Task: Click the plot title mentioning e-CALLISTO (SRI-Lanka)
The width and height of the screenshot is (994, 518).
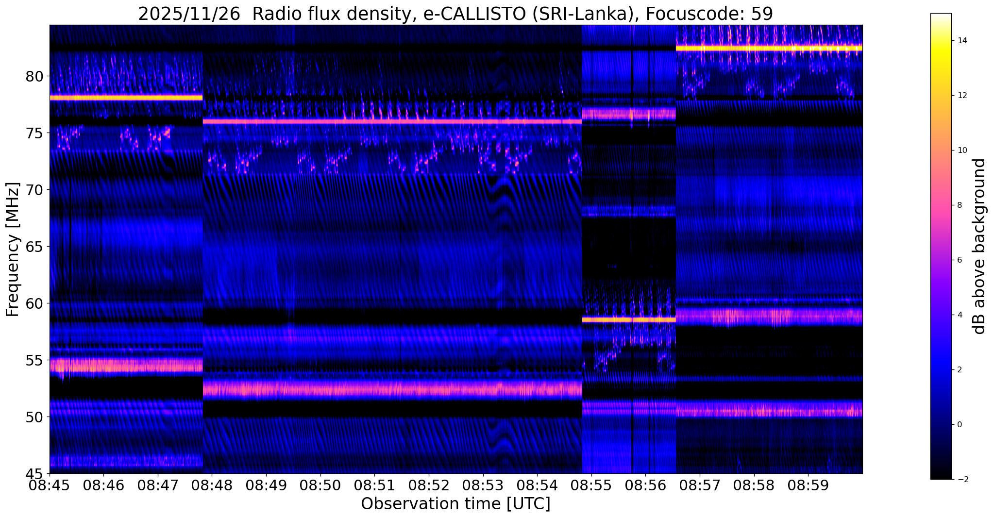Action: click(x=455, y=14)
